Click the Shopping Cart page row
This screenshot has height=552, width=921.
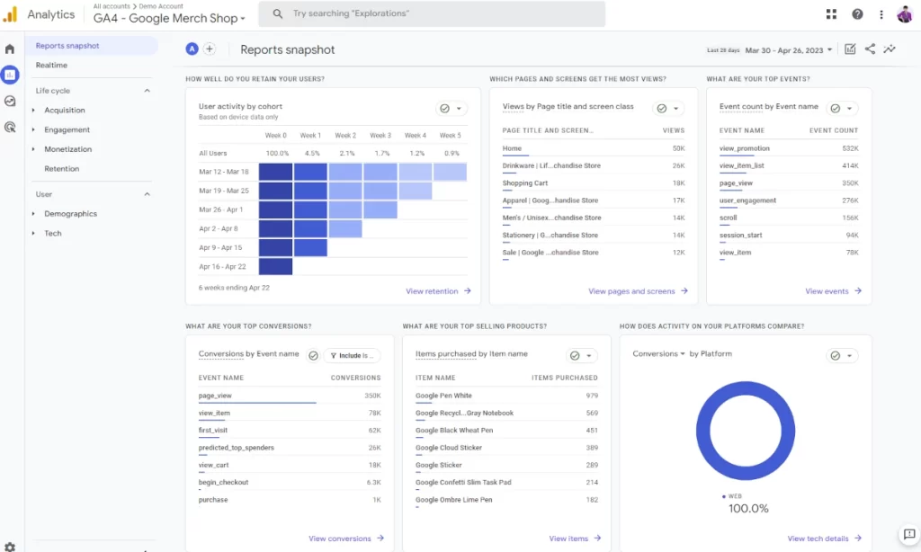tap(594, 183)
